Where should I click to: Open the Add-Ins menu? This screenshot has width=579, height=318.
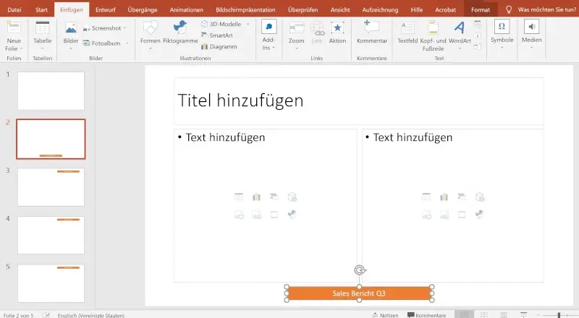click(269, 35)
